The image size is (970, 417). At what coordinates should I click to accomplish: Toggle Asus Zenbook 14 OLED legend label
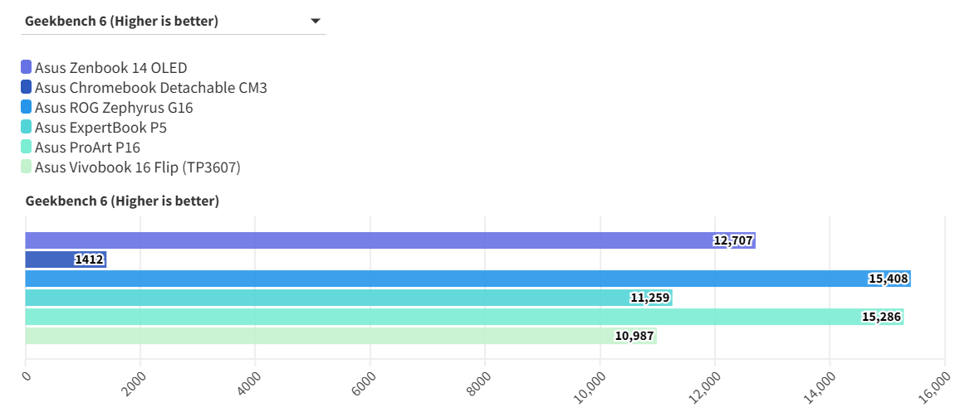click(x=111, y=68)
